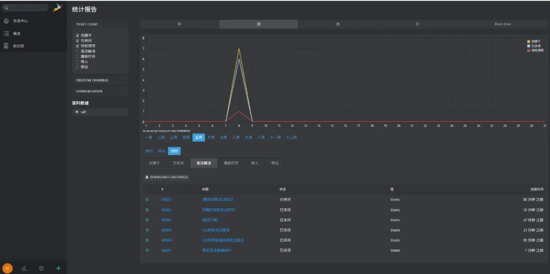Enable the 移出 checkbox in the sidebar
The height and width of the screenshot is (274, 550).
click(x=77, y=67)
